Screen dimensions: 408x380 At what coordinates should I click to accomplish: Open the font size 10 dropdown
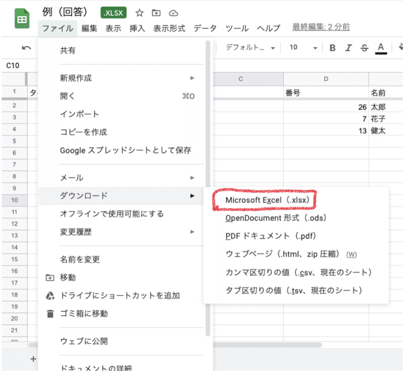303,47
